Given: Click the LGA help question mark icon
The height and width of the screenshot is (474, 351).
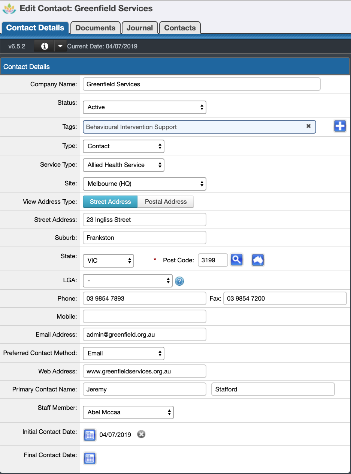Looking at the screenshot, I should coord(179,281).
